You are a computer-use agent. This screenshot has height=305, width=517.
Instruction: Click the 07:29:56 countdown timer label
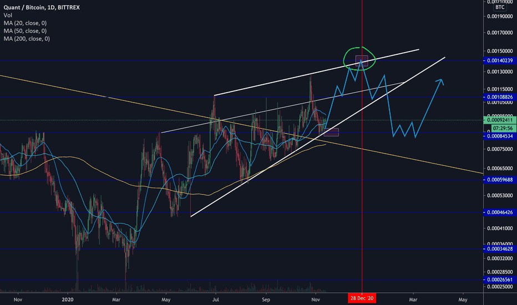(x=503, y=128)
